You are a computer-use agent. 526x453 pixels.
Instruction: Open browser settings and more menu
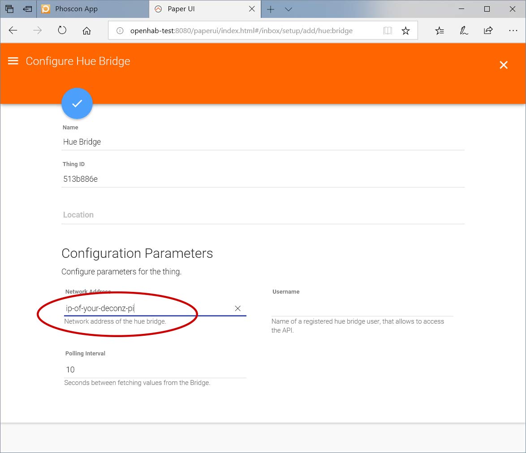coord(513,30)
